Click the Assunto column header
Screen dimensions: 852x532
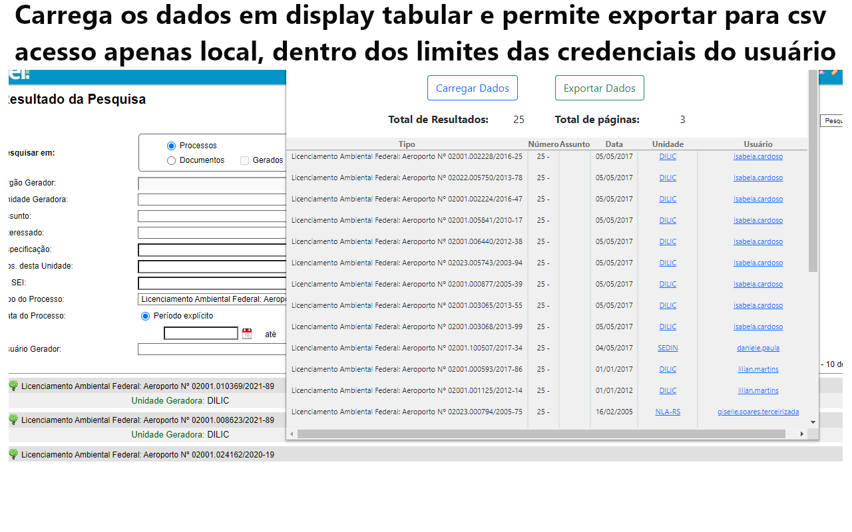tap(574, 144)
